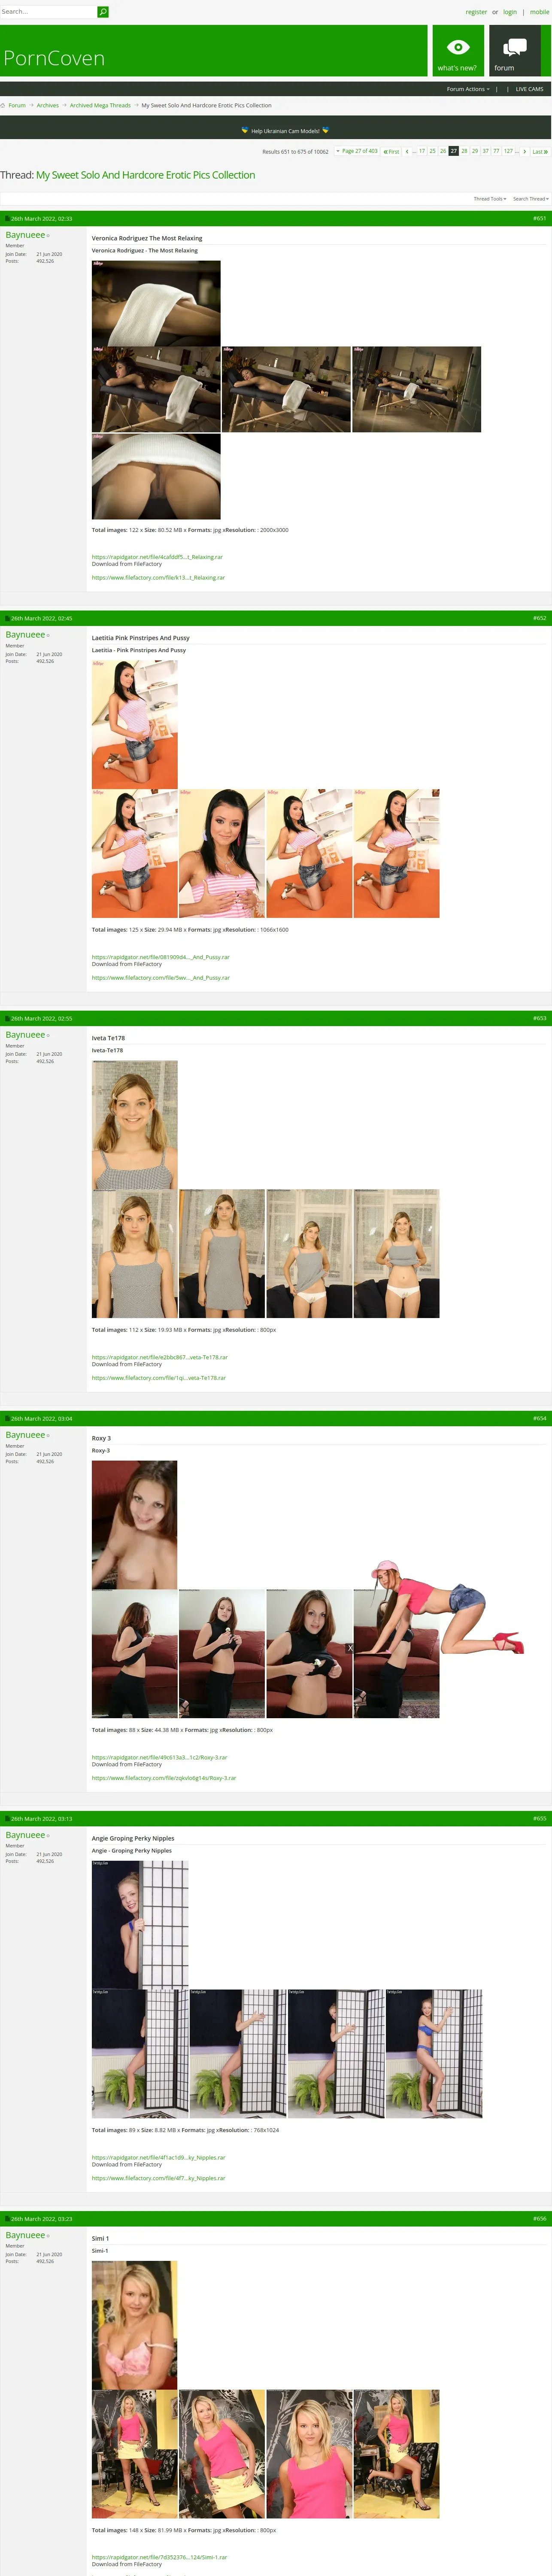552x2576 pixels.
Task: Open the filefactory link in post #654
Action: (x=164, y=1777)
